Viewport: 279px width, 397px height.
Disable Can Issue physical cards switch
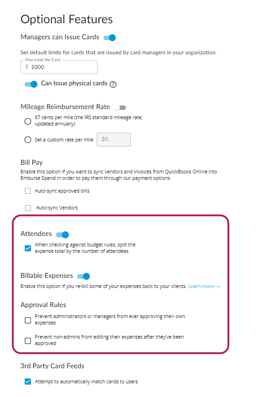point(31,84)
